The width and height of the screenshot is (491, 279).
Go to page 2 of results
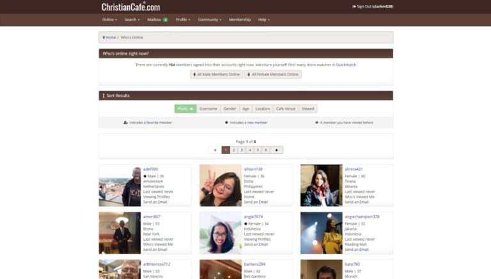coord(233,150)
